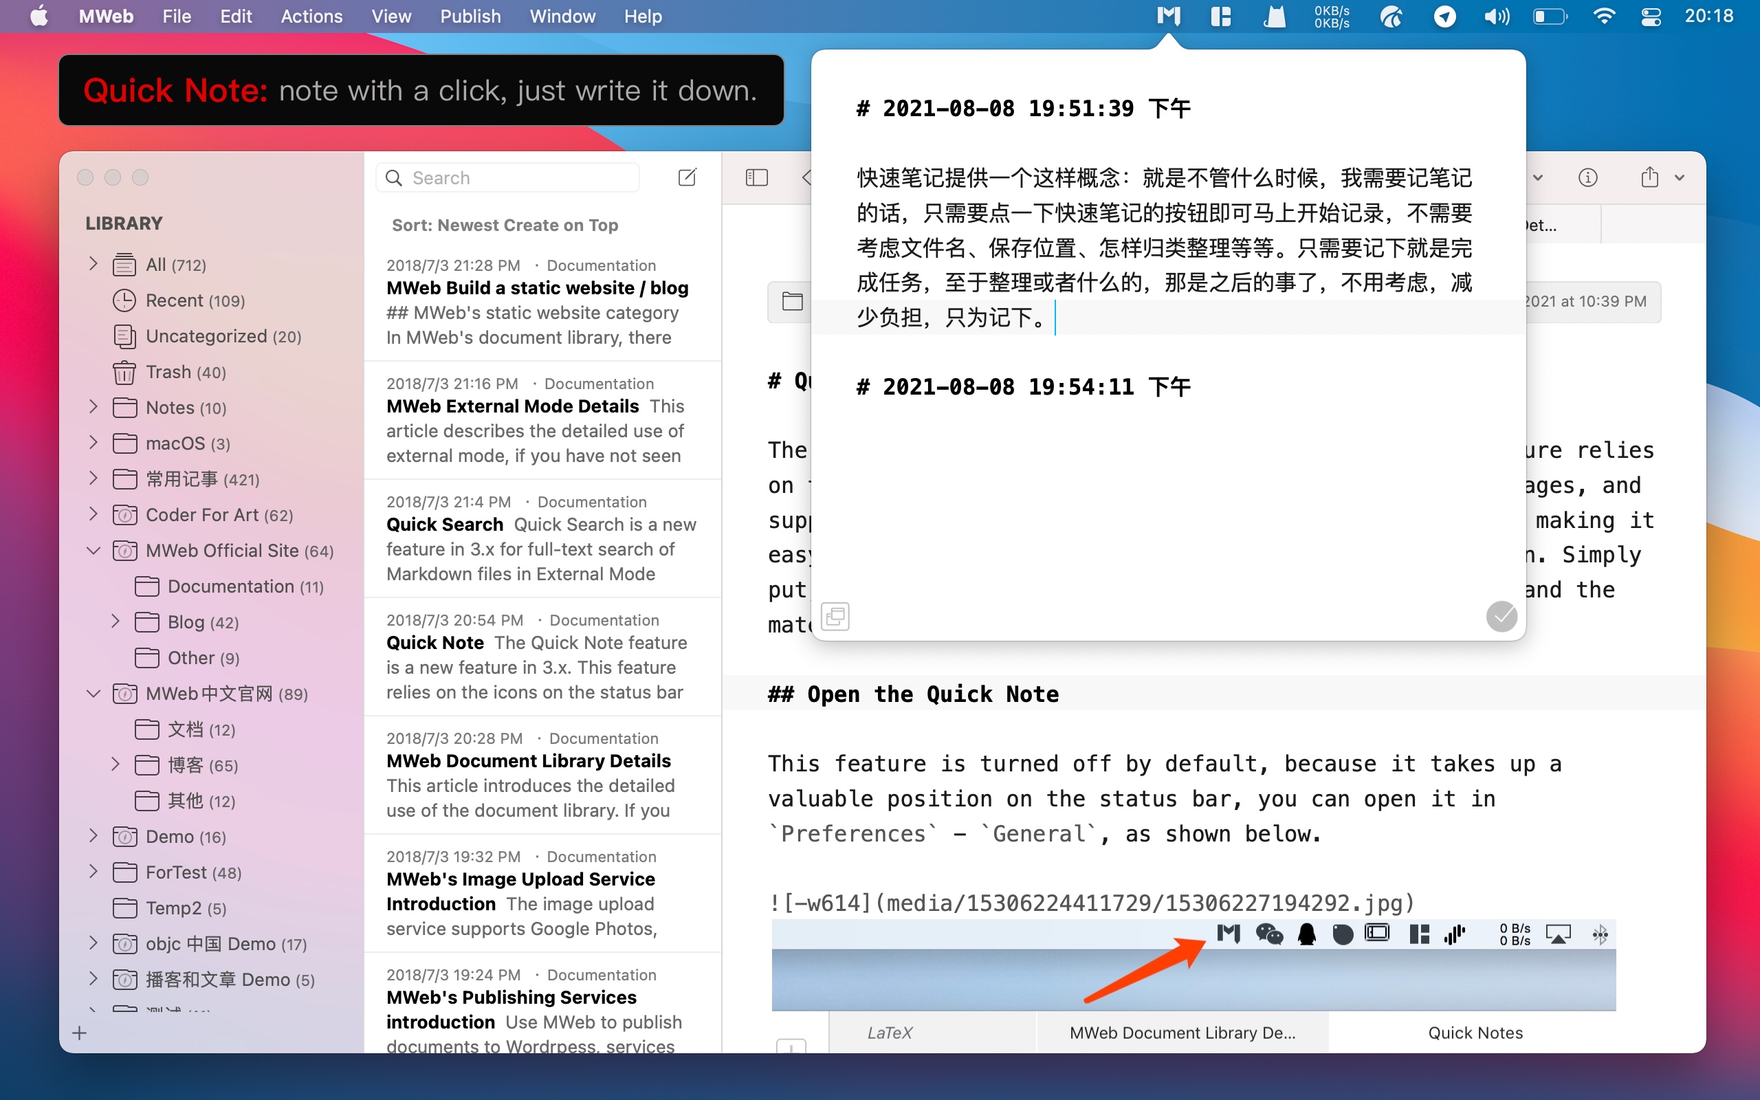Click Sort: Newest Create on Top
Screen dimensions: 1760x1100
pos(505,225)
